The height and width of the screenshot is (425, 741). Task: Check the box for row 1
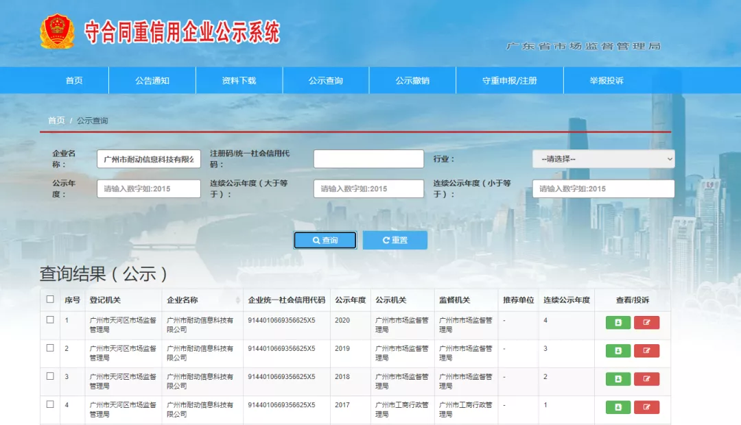pyautogui.click(x=50, y=320)
